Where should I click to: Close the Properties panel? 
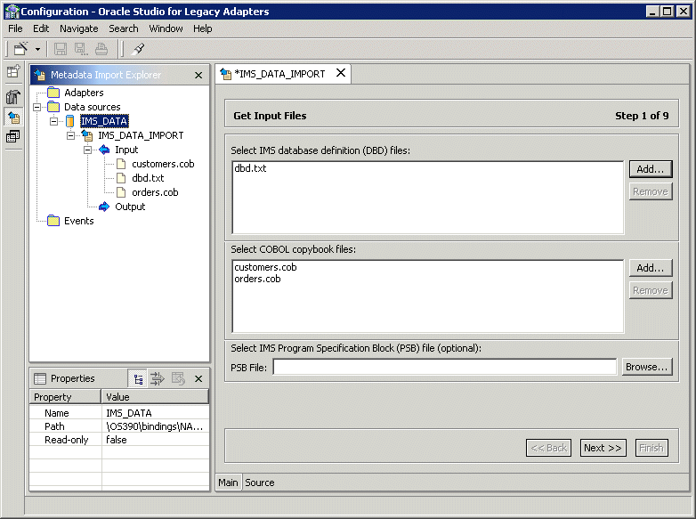coord(198,378)
